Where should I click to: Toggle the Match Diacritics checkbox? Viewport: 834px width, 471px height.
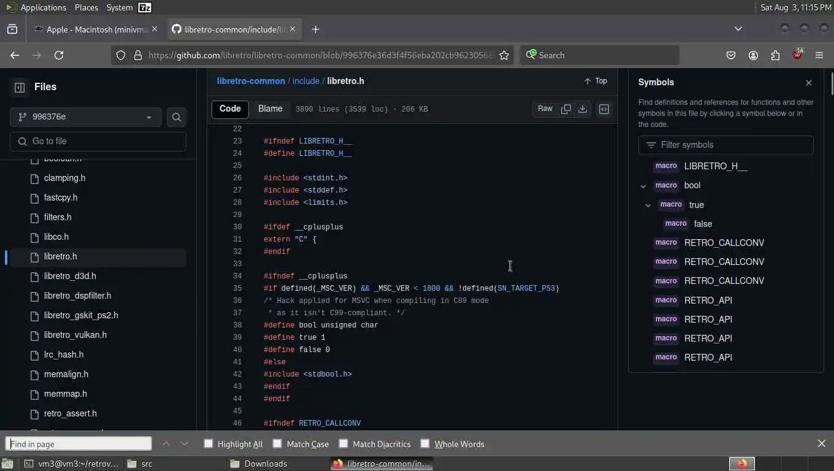(x=343, y=443)
